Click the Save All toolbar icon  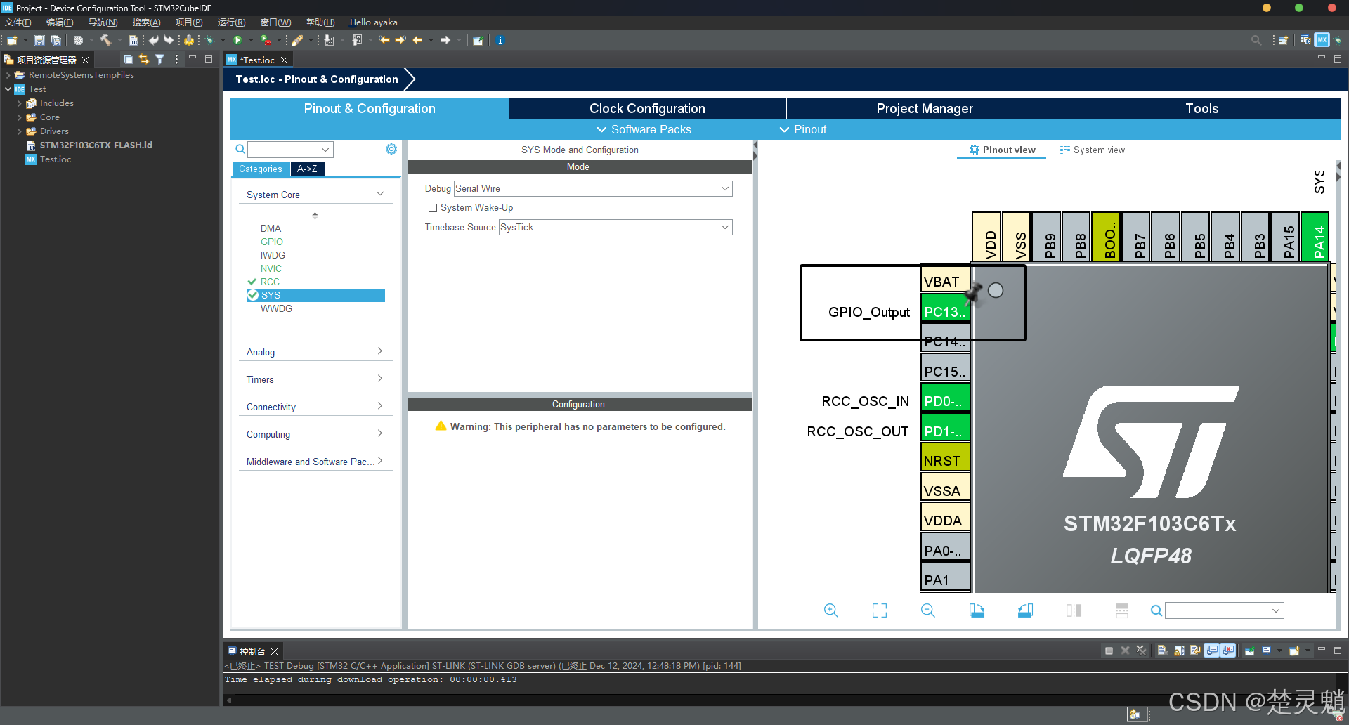point(56,40)
